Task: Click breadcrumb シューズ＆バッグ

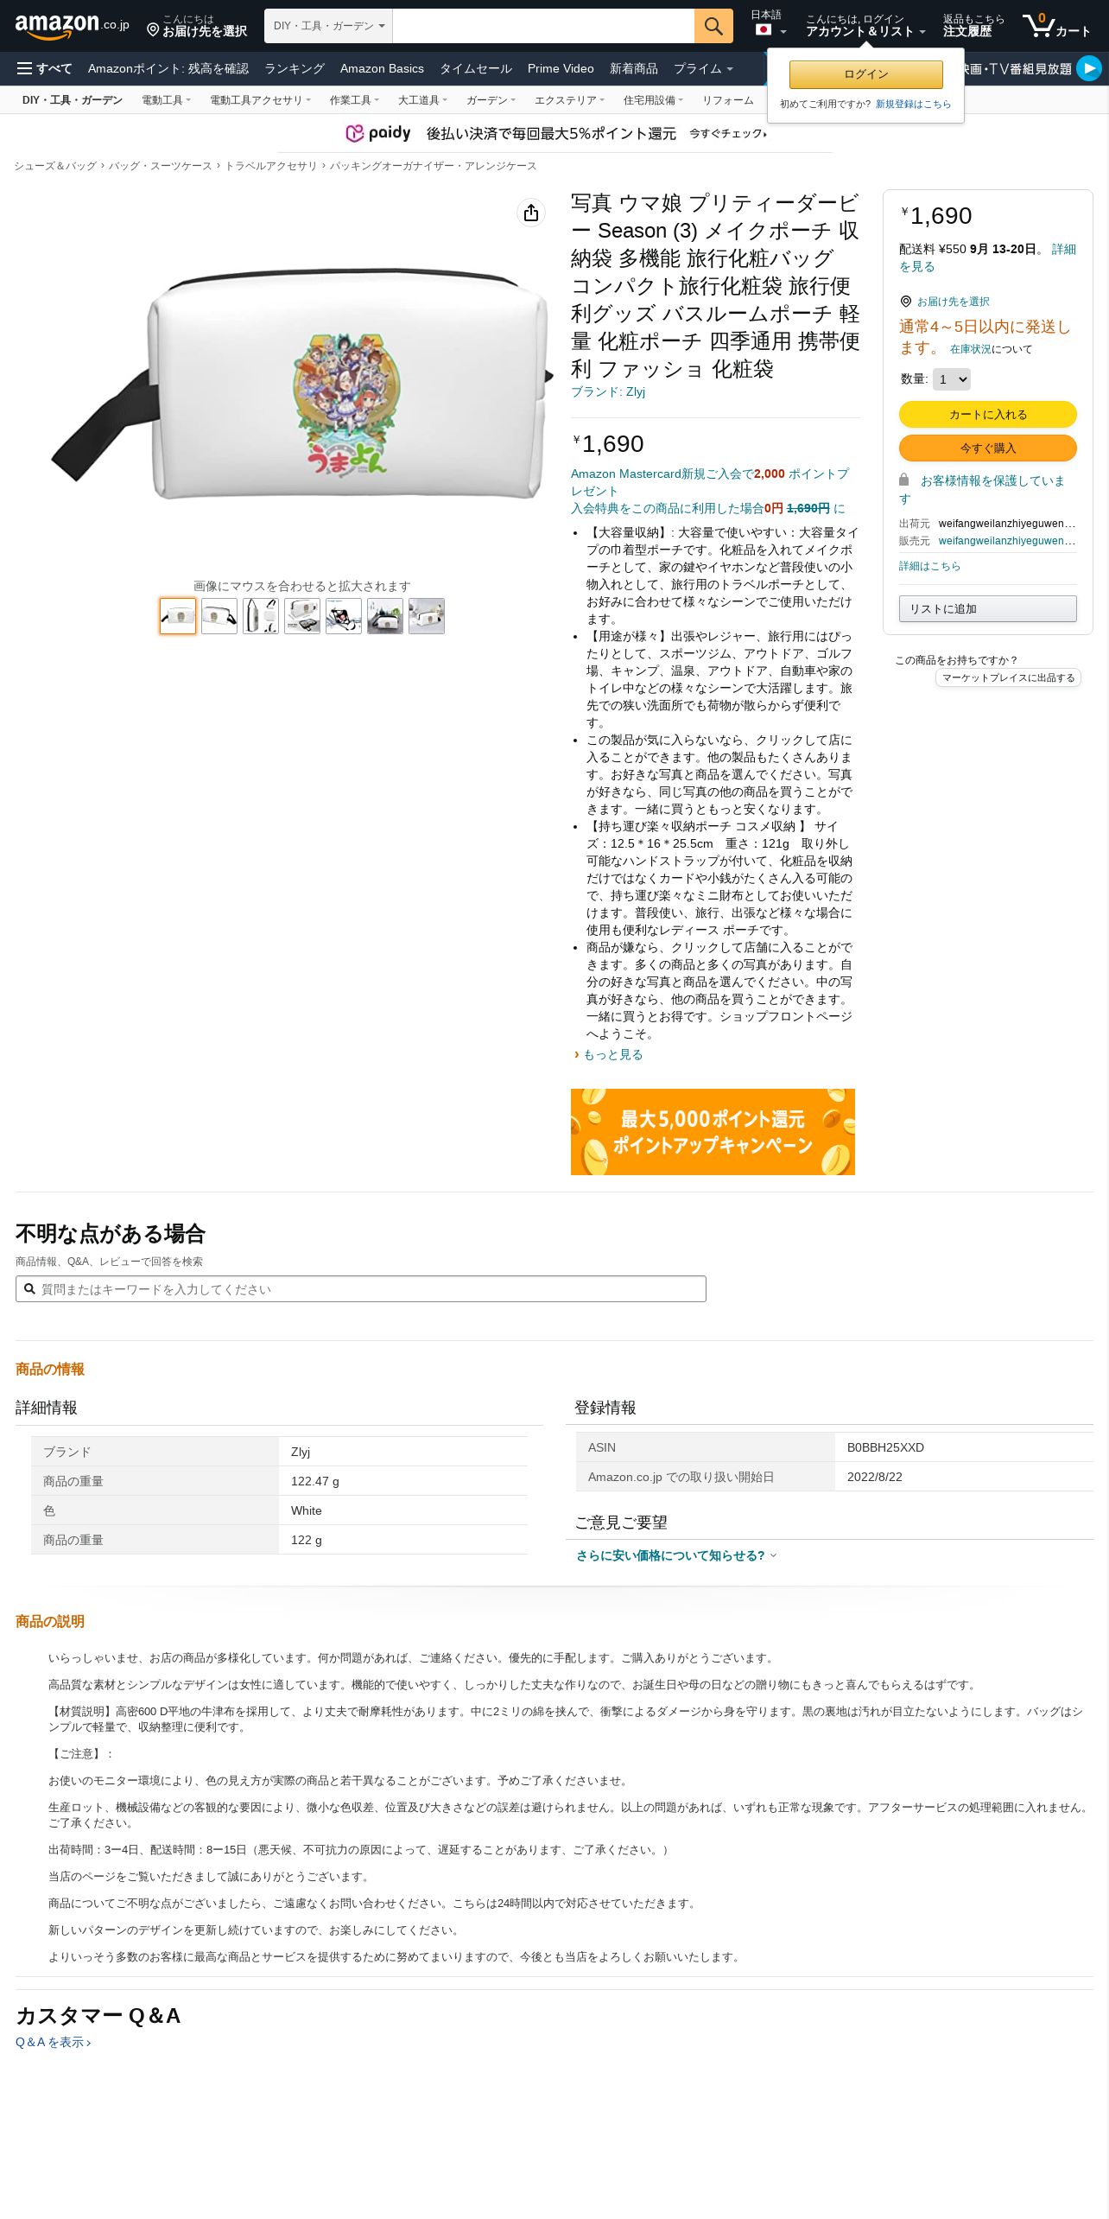Action: coord(55,166)
